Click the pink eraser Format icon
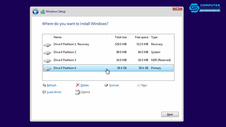This screenshot has width=226, height=127. coord(106,85)
